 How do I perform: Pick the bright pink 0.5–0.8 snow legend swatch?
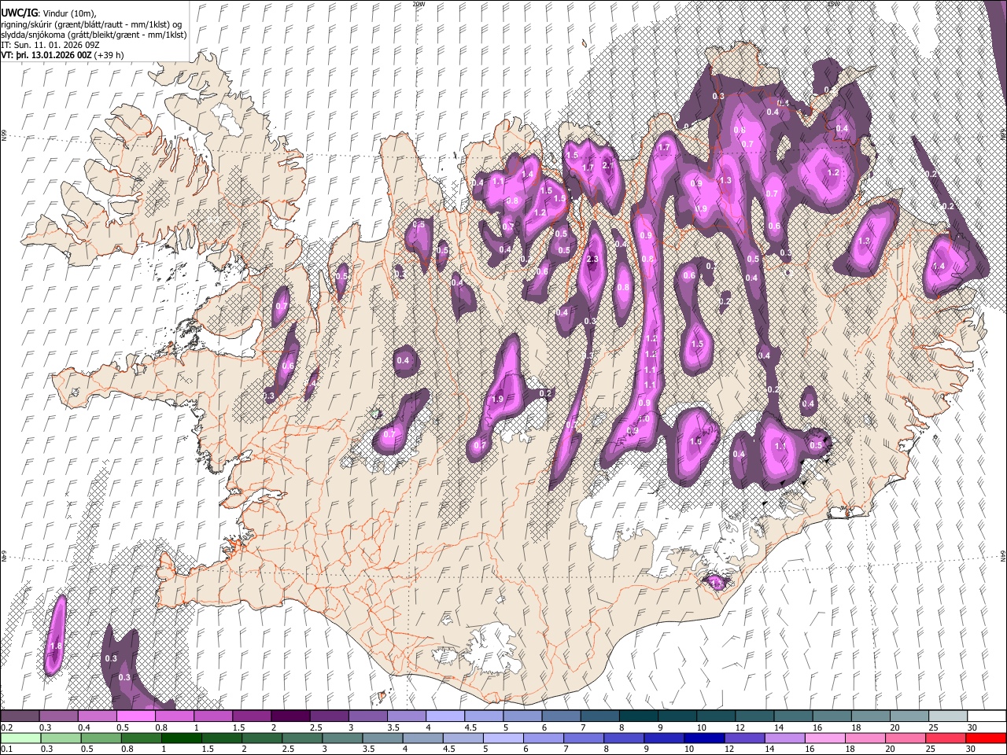[135, 716]
